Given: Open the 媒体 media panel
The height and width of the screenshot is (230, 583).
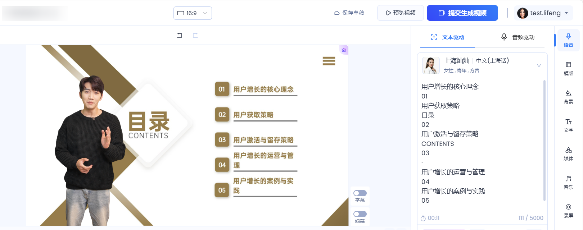Looking at the screenshot, I should [x=568, y=154].
